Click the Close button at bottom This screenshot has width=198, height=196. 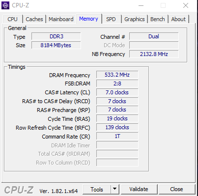tap(176, 190)
